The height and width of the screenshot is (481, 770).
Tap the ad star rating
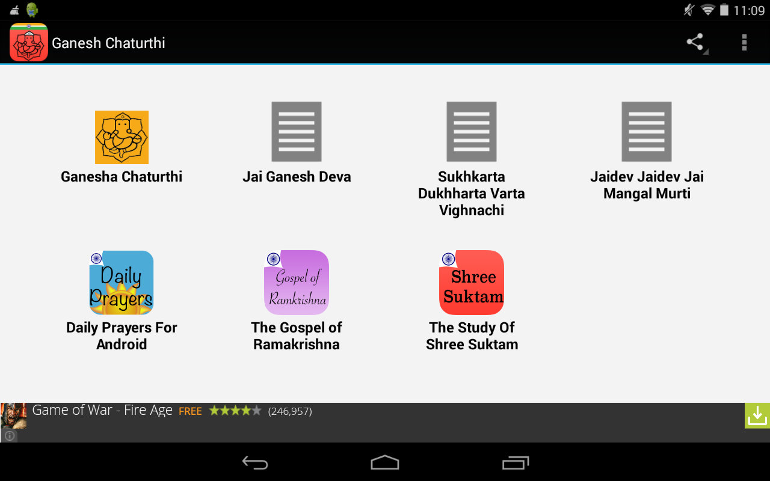(235, 411)
